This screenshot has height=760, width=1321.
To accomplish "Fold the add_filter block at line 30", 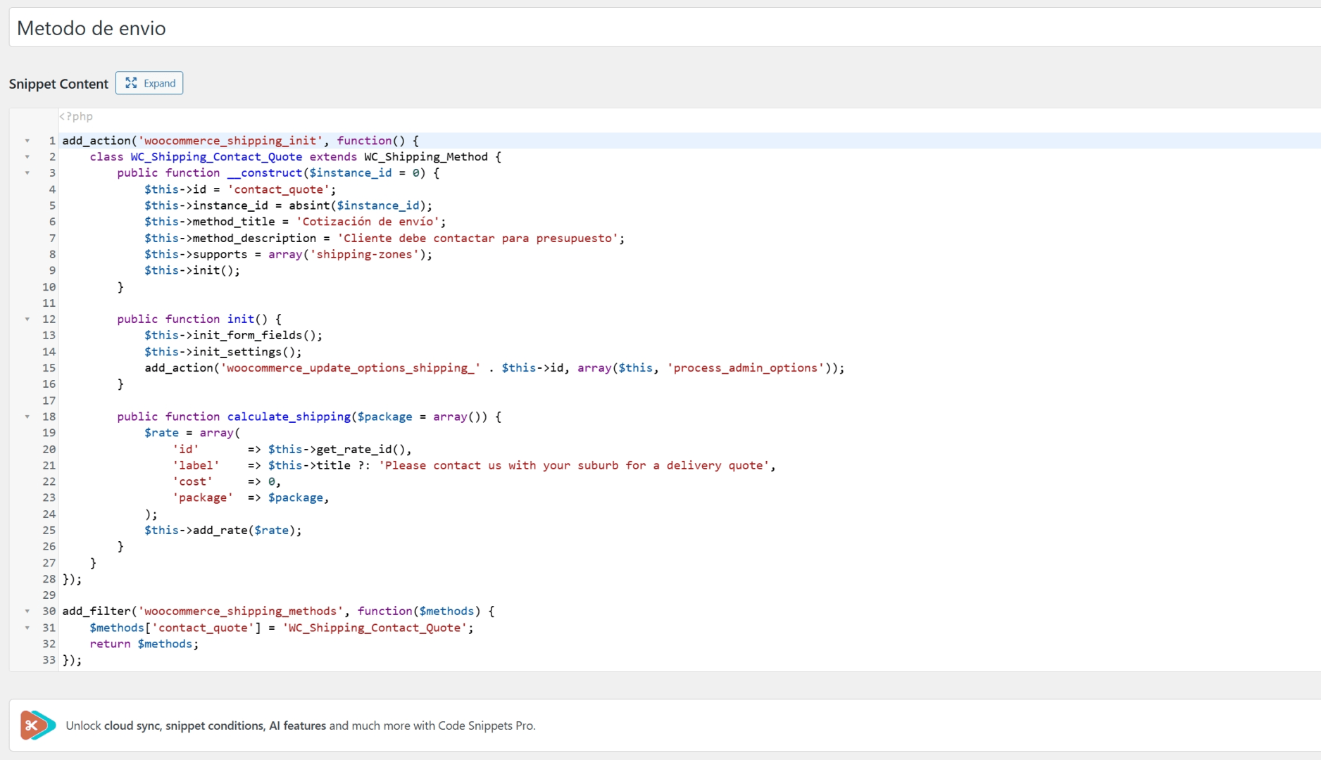I will pos(27,612).
